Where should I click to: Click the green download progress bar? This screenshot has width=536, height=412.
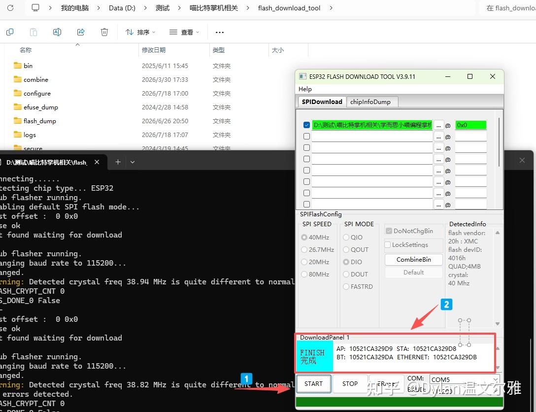tap(399, 401)
